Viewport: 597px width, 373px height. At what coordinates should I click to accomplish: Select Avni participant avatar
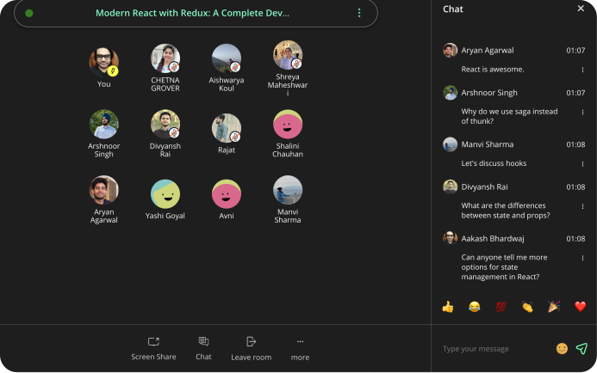tap(227, 194)
